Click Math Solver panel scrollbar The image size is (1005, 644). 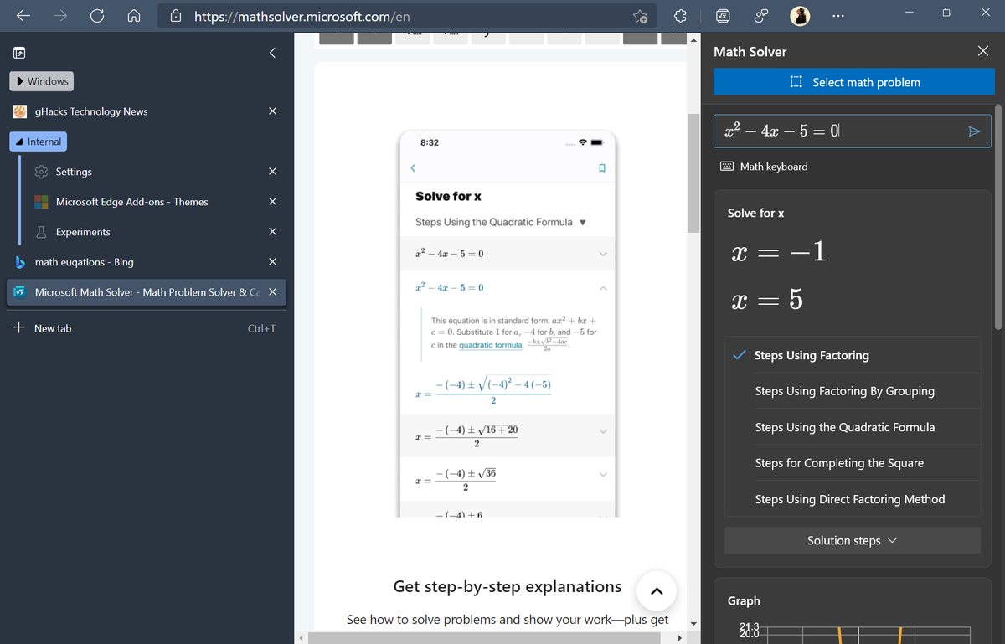point(997,218)
